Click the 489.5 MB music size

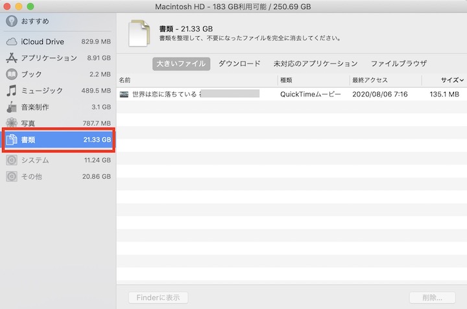[x=96, y=91]
